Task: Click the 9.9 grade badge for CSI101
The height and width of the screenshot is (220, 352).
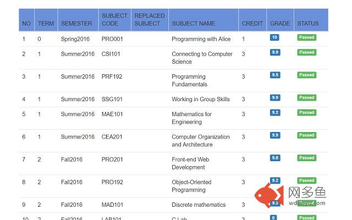Action: pos(275,52)
